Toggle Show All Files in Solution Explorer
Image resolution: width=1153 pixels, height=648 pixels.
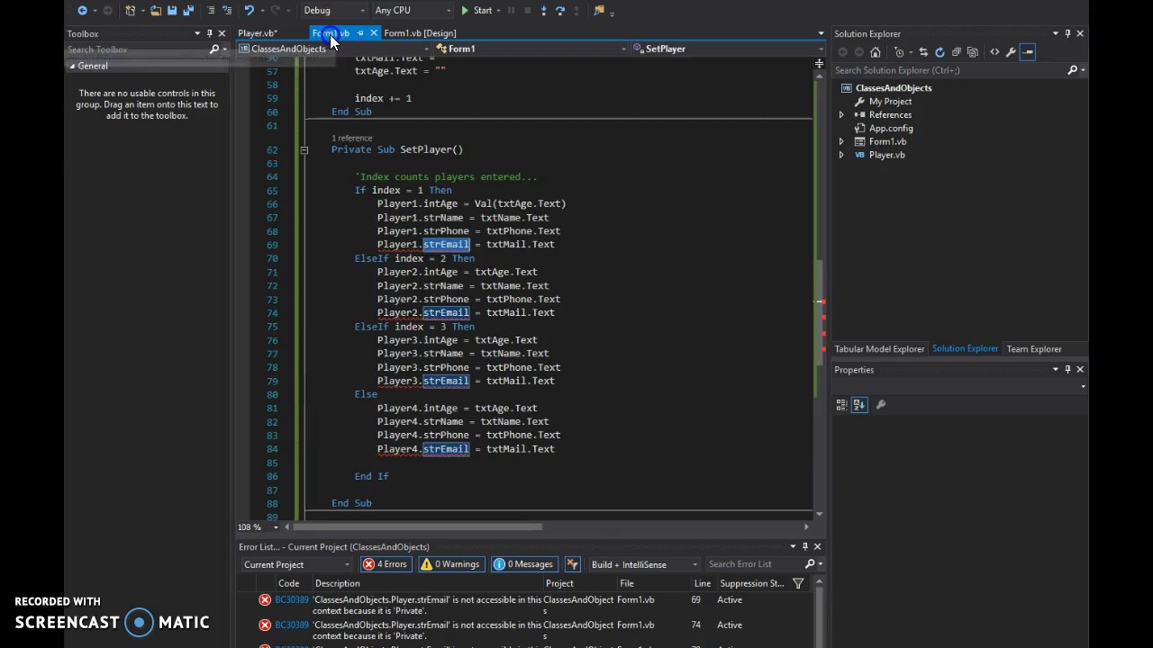click(x=972, y=52)
